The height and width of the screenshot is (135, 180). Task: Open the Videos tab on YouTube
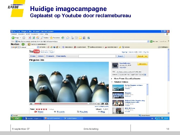point(41,56)
